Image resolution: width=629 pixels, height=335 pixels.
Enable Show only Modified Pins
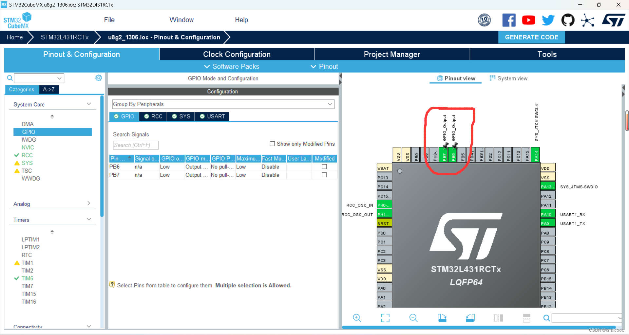click(x=272, y=144)
